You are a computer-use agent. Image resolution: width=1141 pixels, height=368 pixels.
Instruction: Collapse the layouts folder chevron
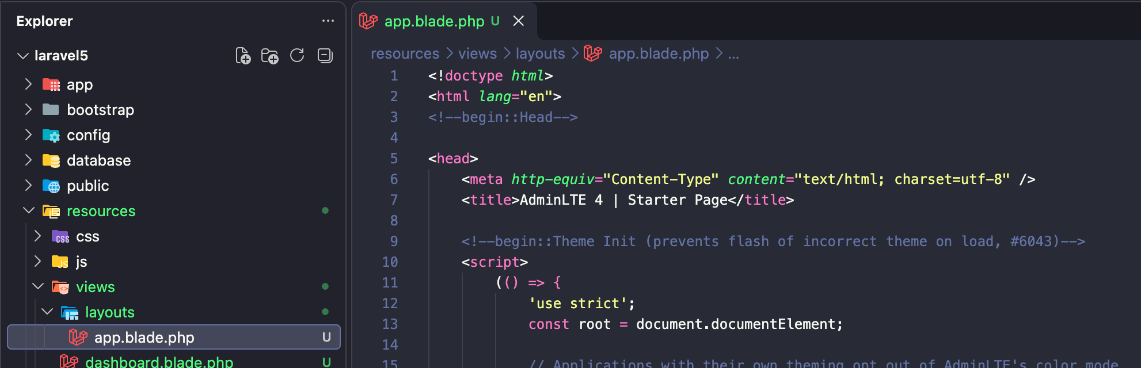[x=47, y=312]
